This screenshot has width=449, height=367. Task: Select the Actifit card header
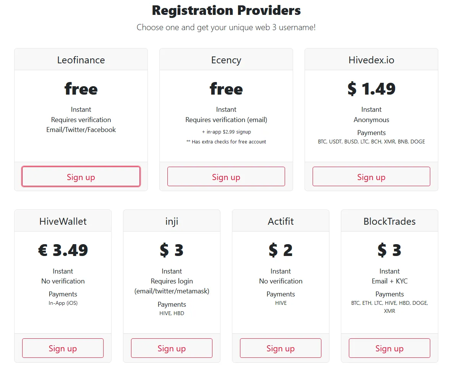(280, 221)
